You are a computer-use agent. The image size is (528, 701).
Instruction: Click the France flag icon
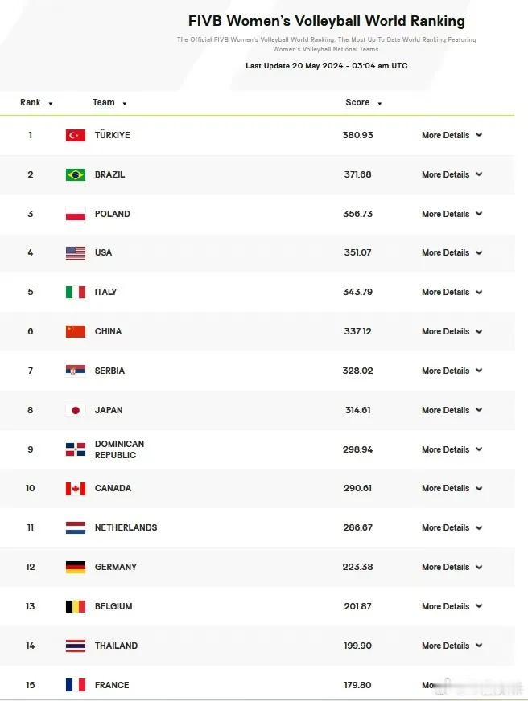click(75, 685)
